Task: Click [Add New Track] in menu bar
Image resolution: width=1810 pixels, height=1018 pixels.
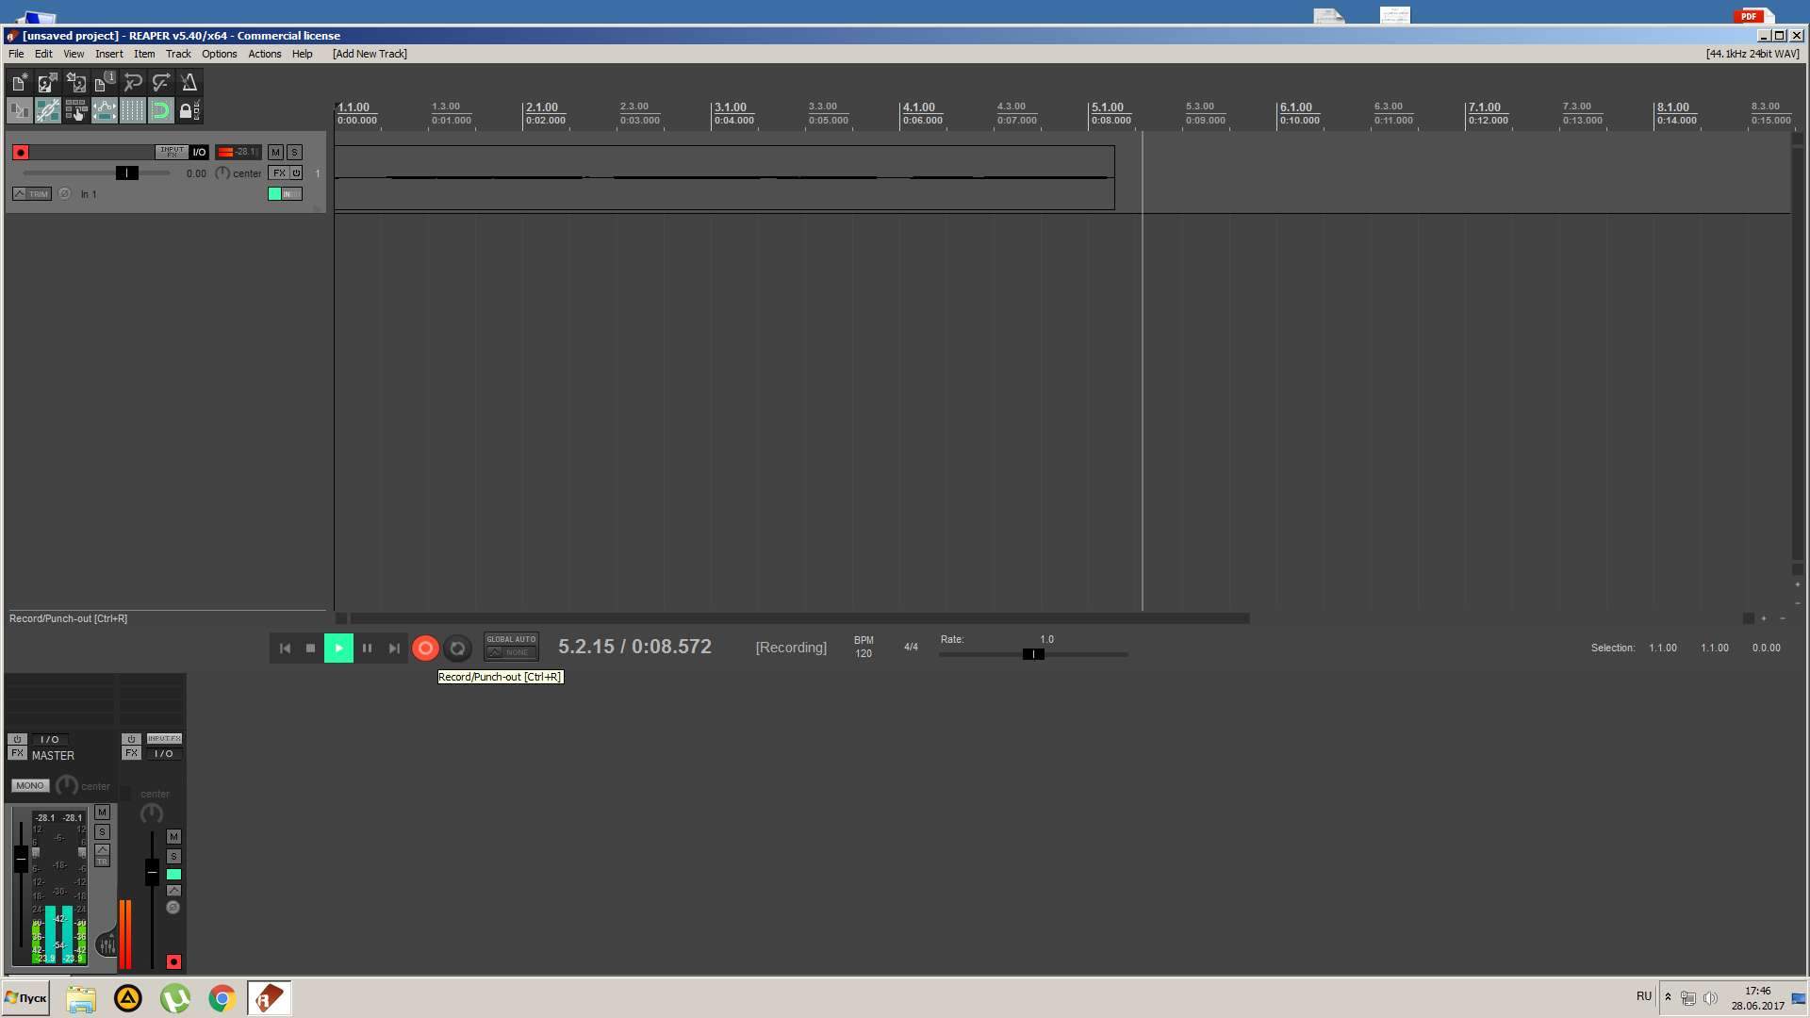Action: pyautogui.click(x=370, y=54)
